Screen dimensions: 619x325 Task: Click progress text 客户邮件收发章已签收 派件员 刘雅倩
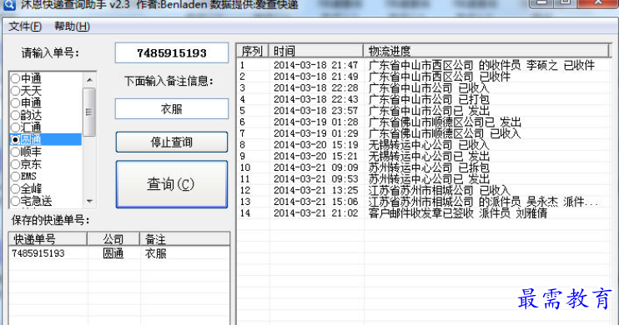(x=458, y=213)
